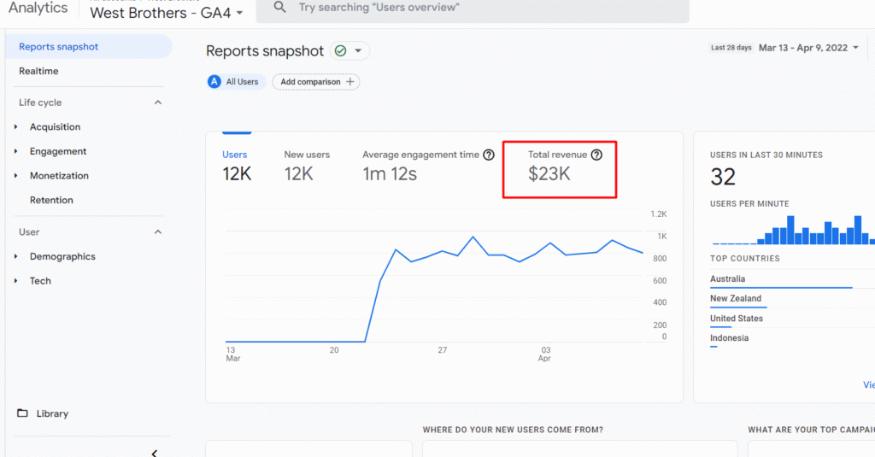
Task: Click help icon next to Average engagement time
Action: tap(489, 155)
